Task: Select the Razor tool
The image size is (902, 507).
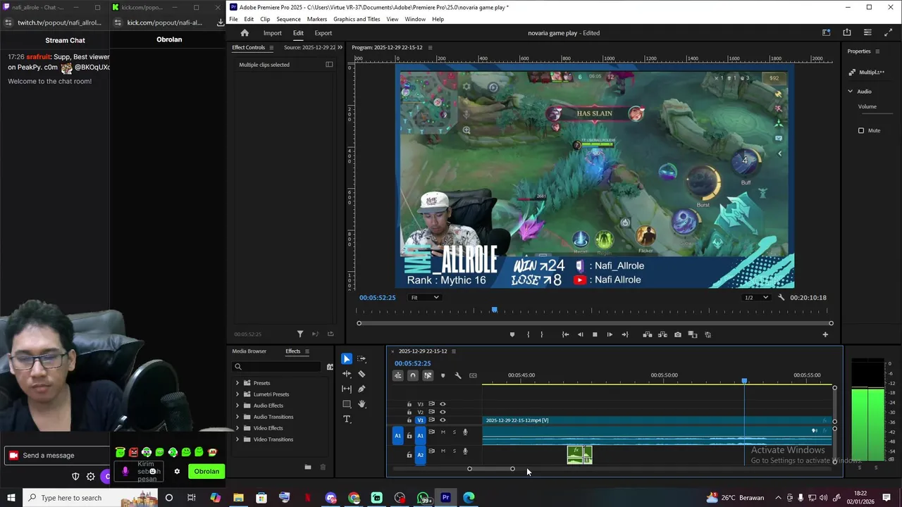Action: [362, 374]
